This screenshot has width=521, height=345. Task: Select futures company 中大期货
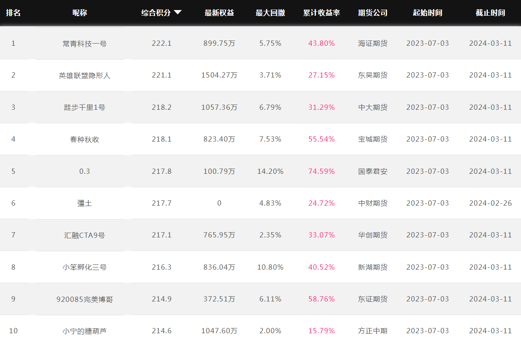coord(373,107)
